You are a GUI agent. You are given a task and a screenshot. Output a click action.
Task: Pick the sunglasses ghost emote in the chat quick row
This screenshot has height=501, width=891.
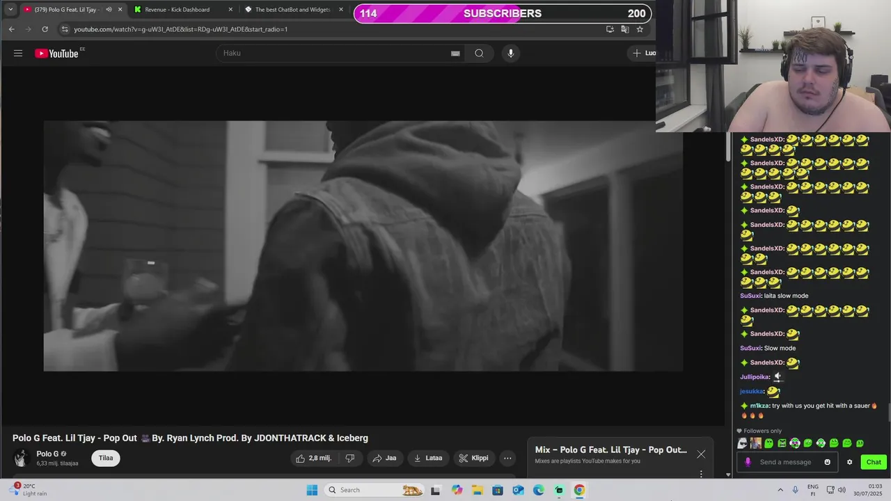coord(743,443)
